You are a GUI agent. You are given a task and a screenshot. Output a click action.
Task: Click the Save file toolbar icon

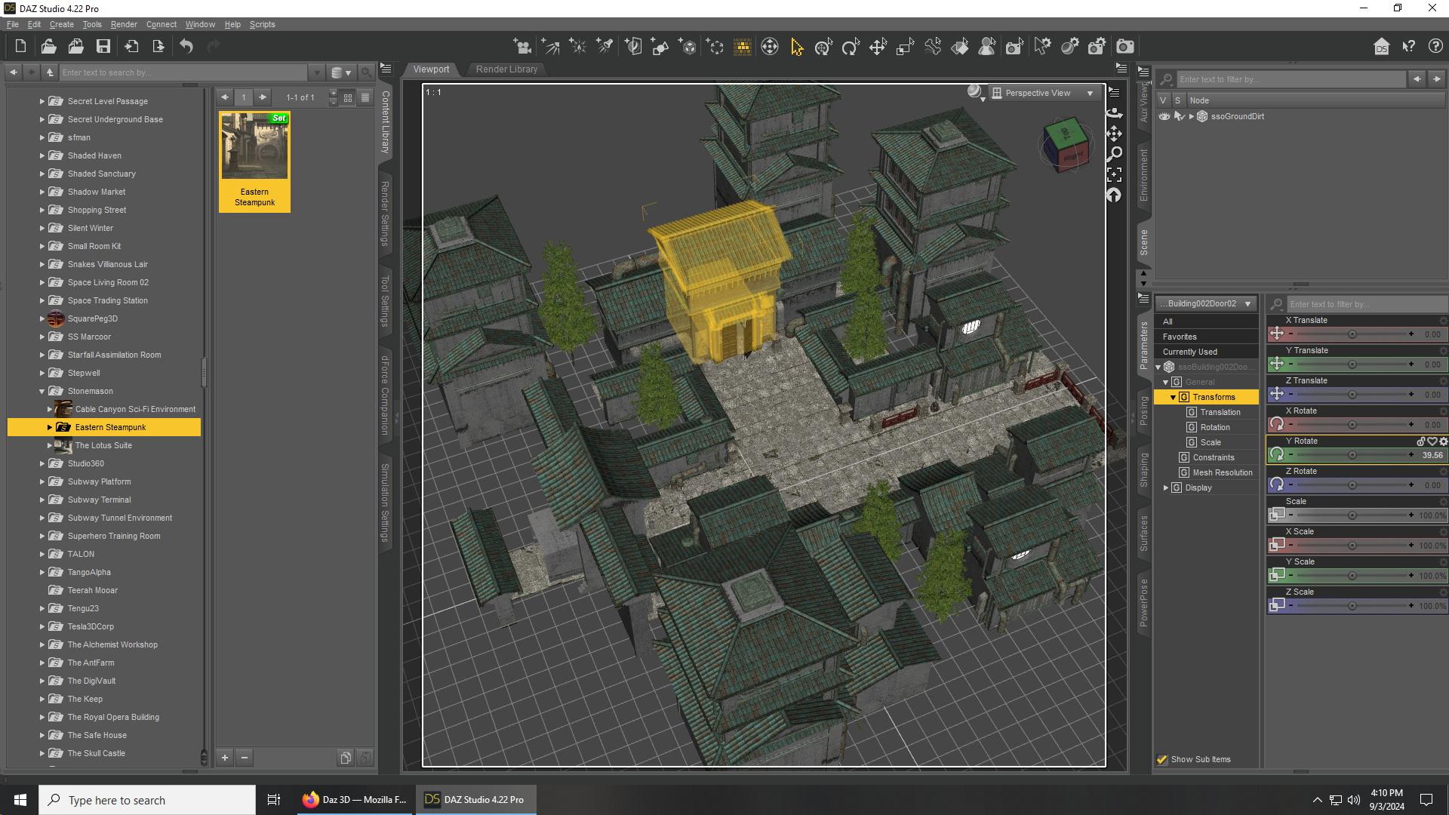(103, 47)
